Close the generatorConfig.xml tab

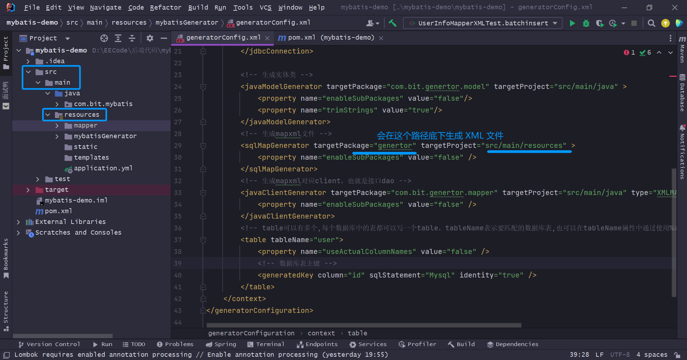[x=267, y=38]
